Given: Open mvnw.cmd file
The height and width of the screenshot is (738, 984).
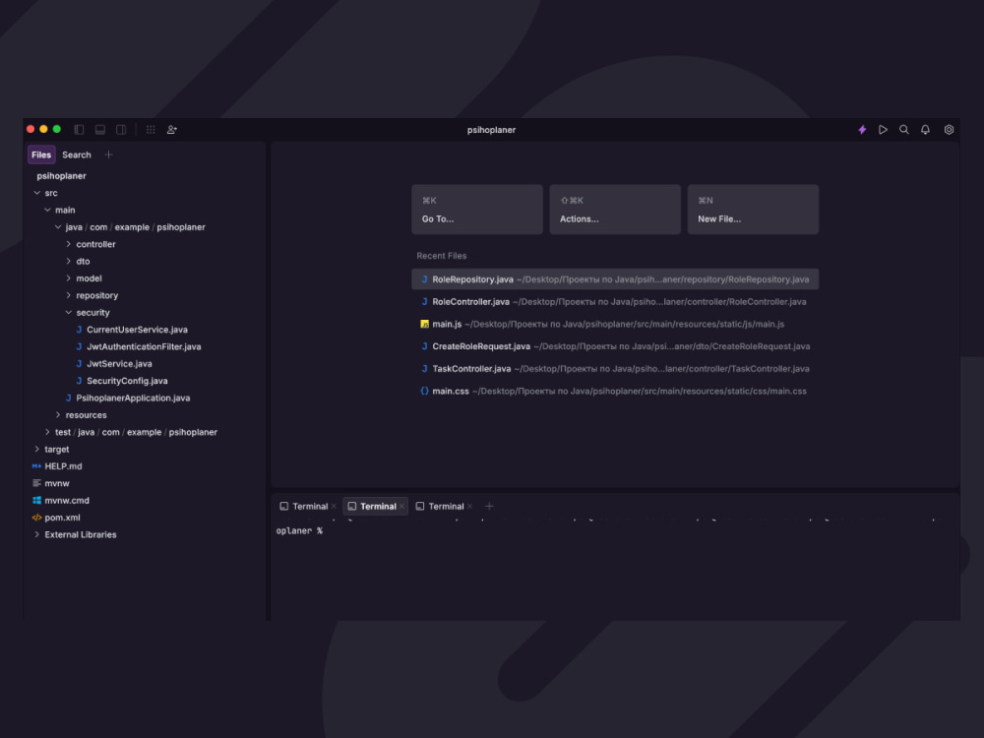Looking at the screenshot, I should pos(67,500).
